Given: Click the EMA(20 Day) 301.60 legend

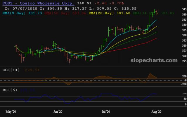Looking at the screenshot, I should [109, 13].
